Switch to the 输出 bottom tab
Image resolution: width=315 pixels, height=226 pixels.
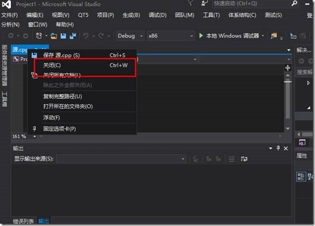[44, 221]
